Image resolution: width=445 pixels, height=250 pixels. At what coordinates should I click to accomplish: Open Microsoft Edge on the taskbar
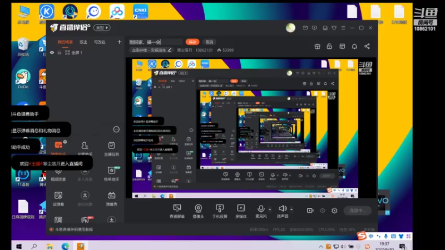pyautogui.click(x=65, y=246)
